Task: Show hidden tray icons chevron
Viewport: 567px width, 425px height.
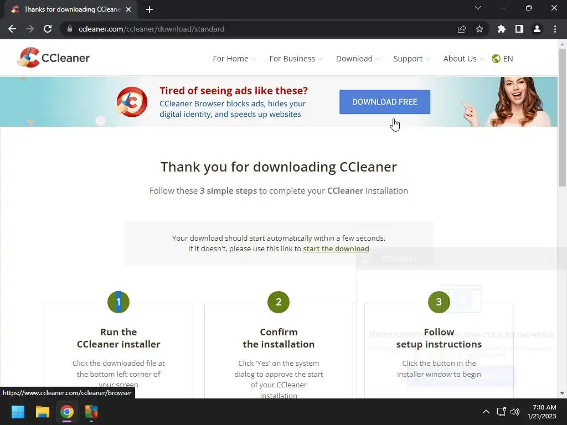Action: 486,412
